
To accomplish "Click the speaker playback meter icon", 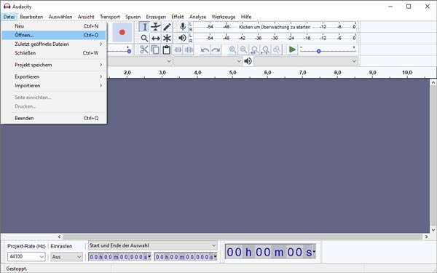I will coord(182,38).
